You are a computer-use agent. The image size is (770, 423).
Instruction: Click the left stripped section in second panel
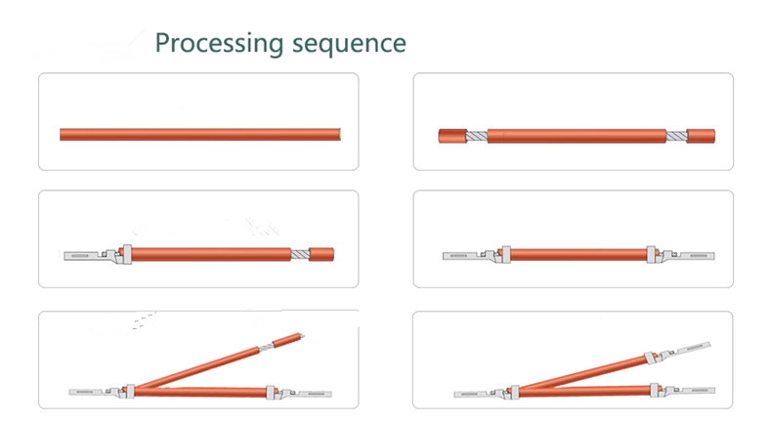pos(477,136)
